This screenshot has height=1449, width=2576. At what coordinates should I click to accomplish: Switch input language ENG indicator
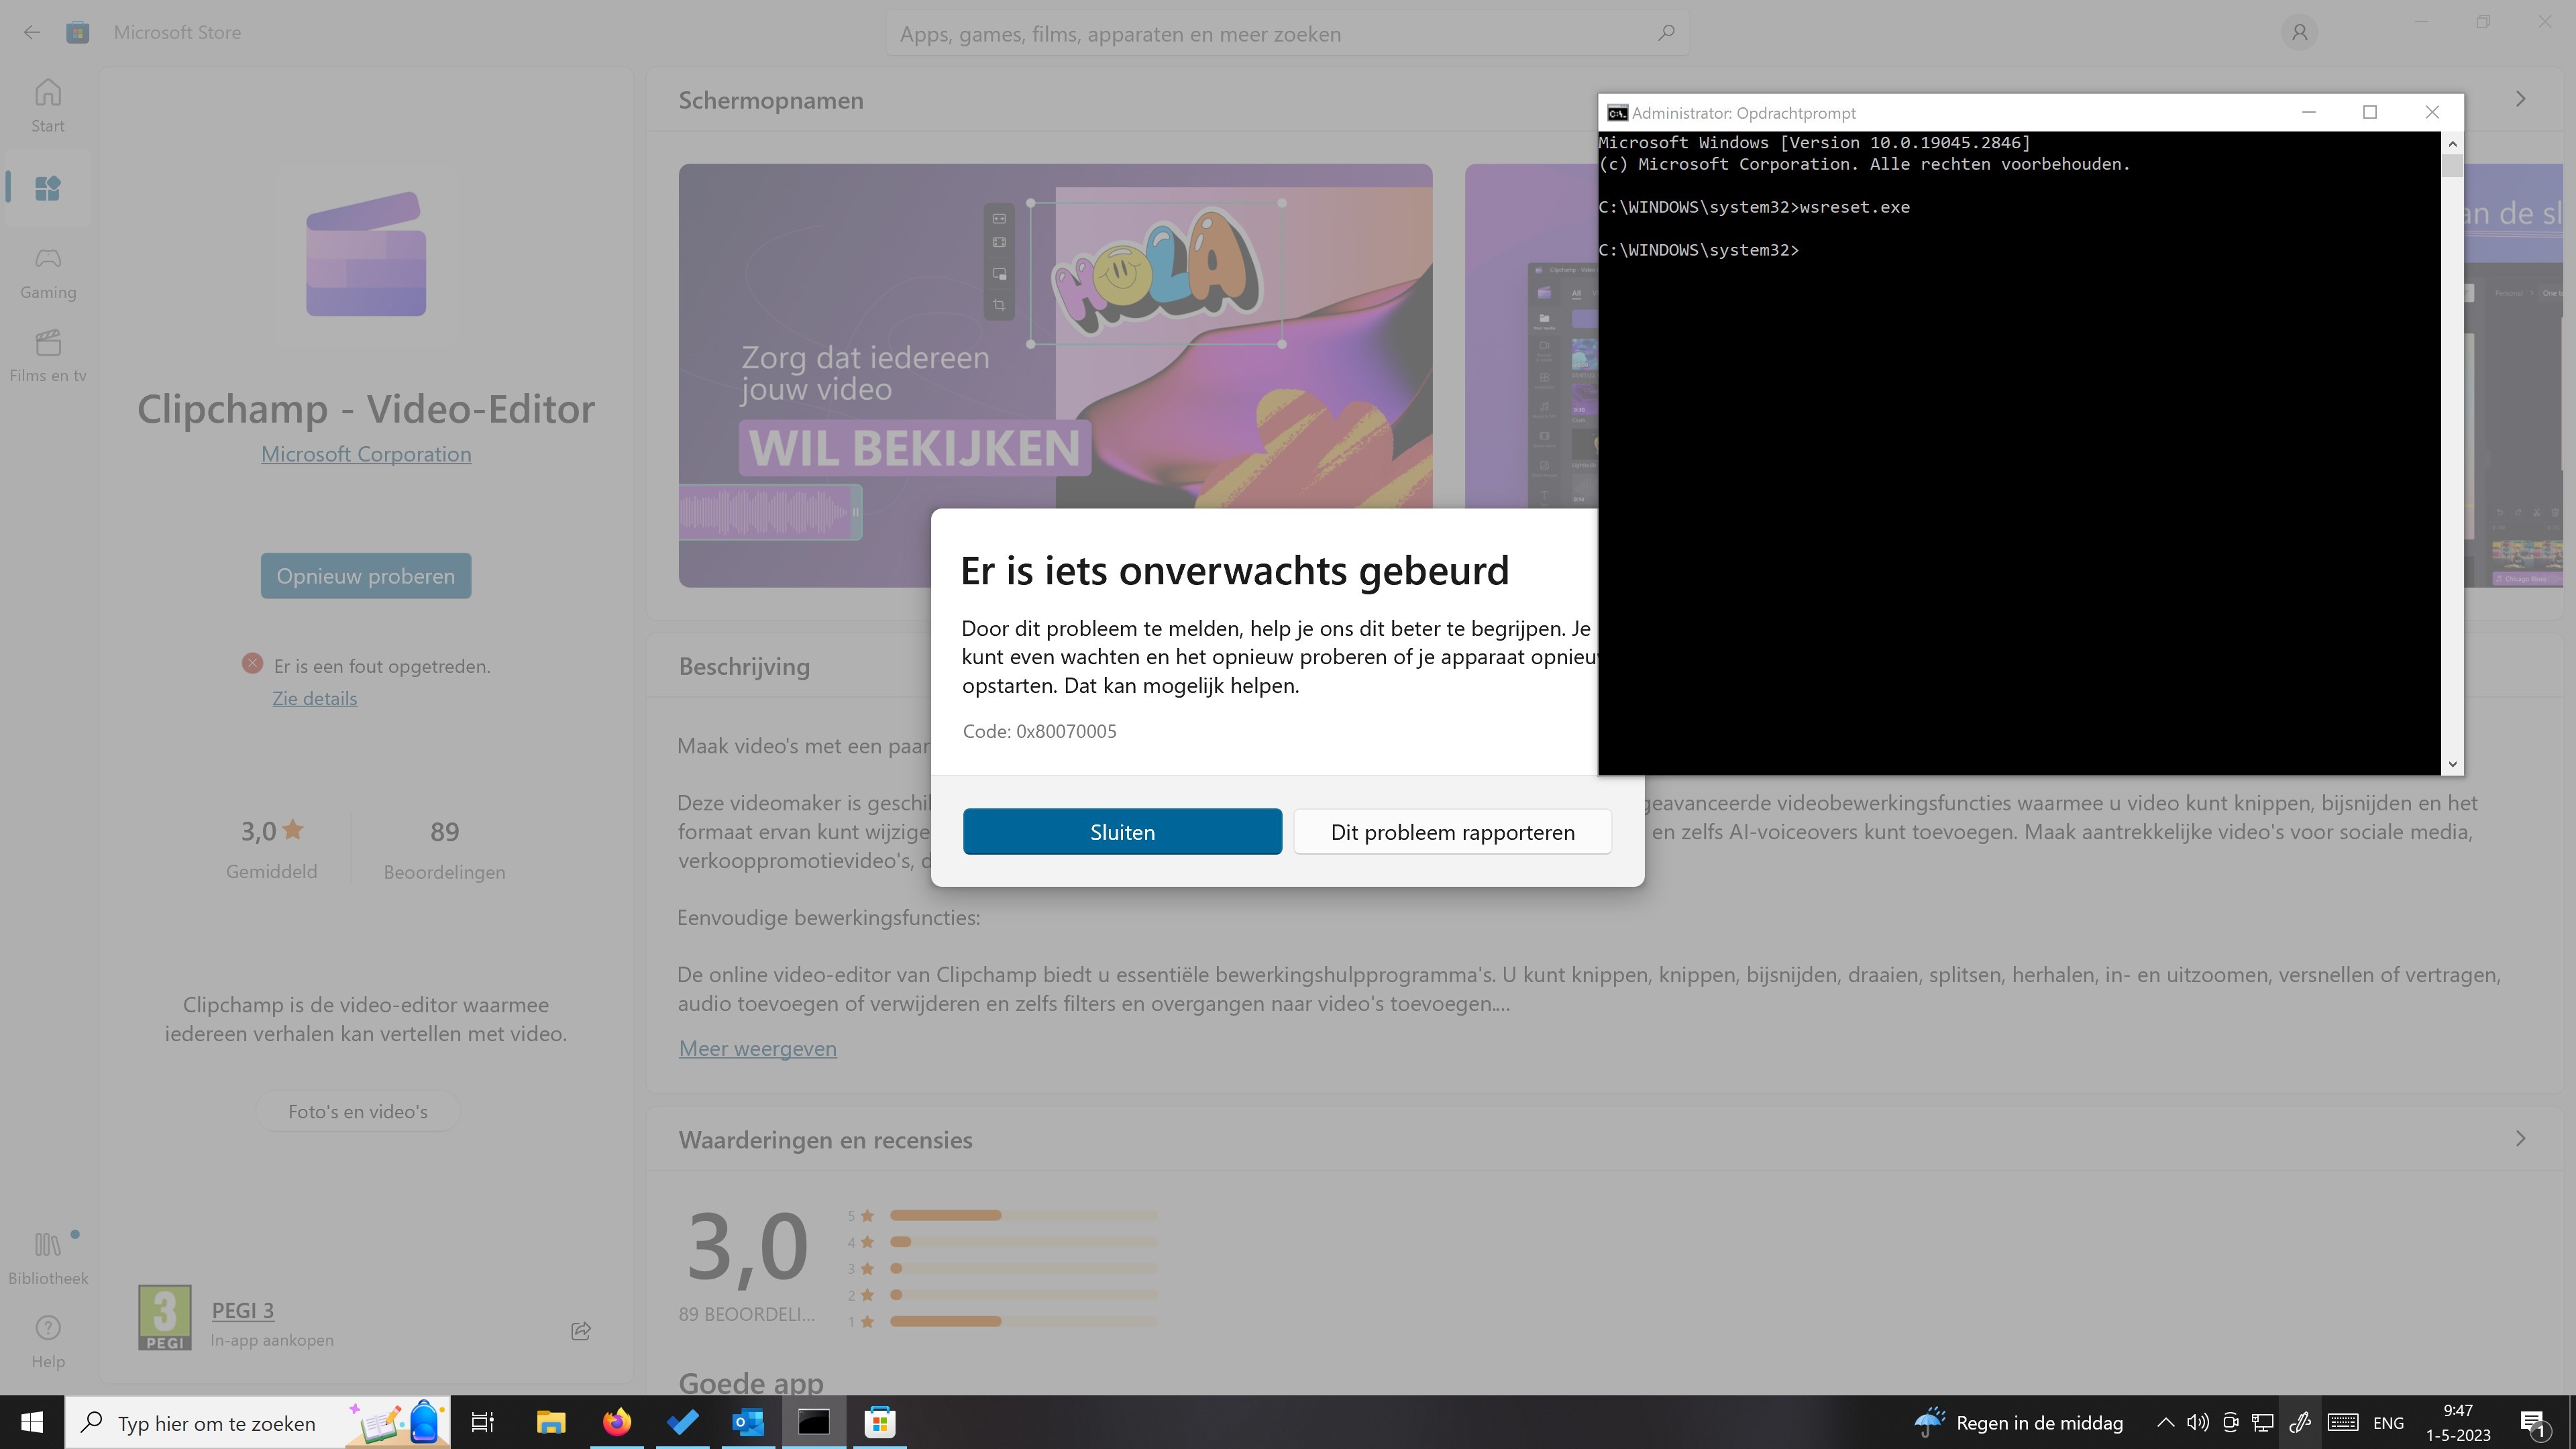[2388, 1422]
